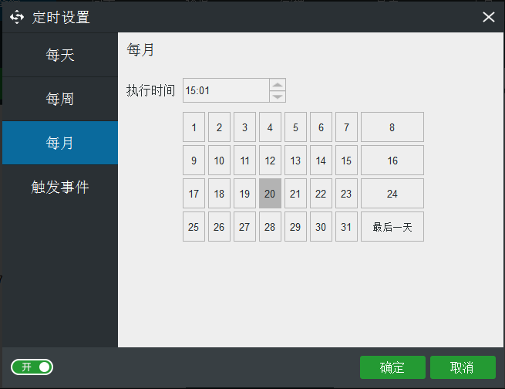Select day 5 of the month
Viewport: 505px width, 389px height.
click(x=295, y=127)
